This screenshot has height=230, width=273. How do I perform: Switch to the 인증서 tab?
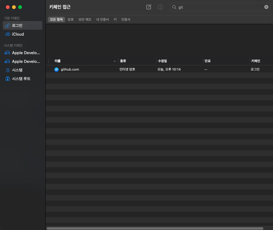(x=126, y=20)
